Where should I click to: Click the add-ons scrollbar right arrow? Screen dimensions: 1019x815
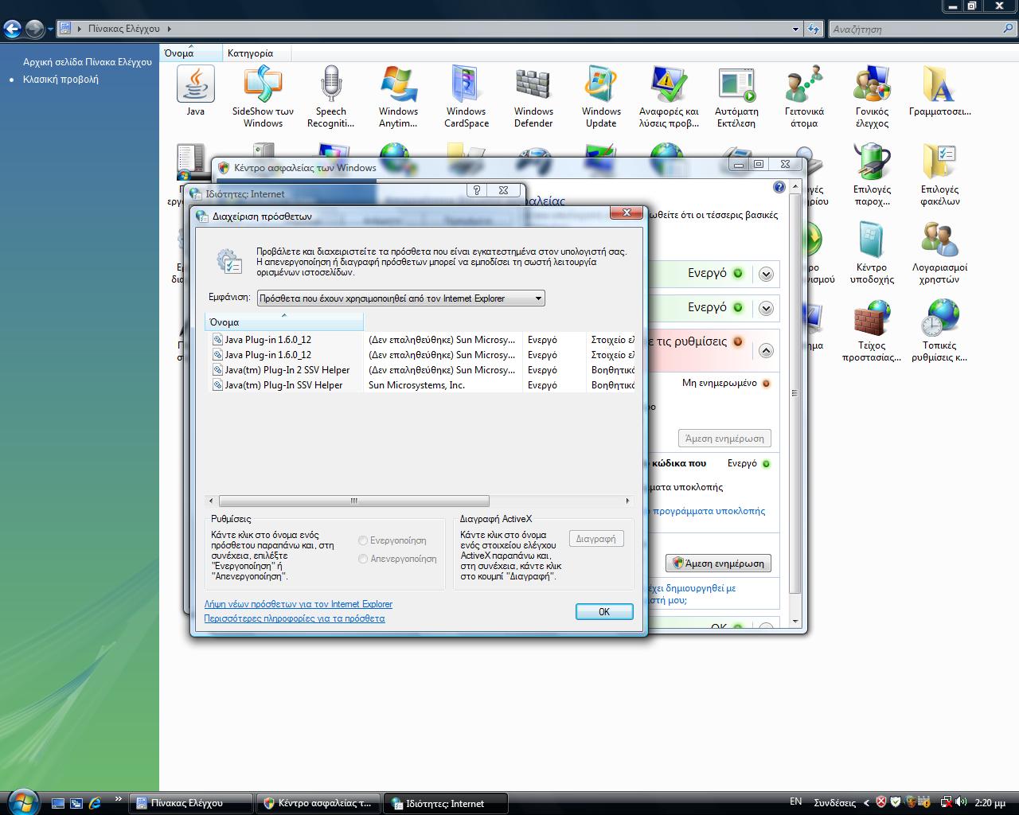point(627,501)
